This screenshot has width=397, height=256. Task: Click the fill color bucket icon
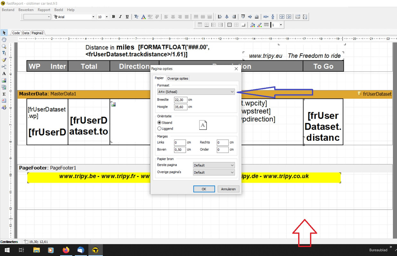(252, 25)
